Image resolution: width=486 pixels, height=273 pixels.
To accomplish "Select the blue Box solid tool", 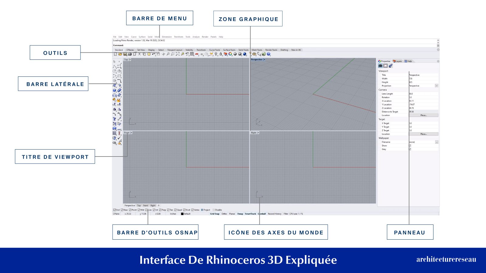I will pyautogui.click(x=114, y=90).
